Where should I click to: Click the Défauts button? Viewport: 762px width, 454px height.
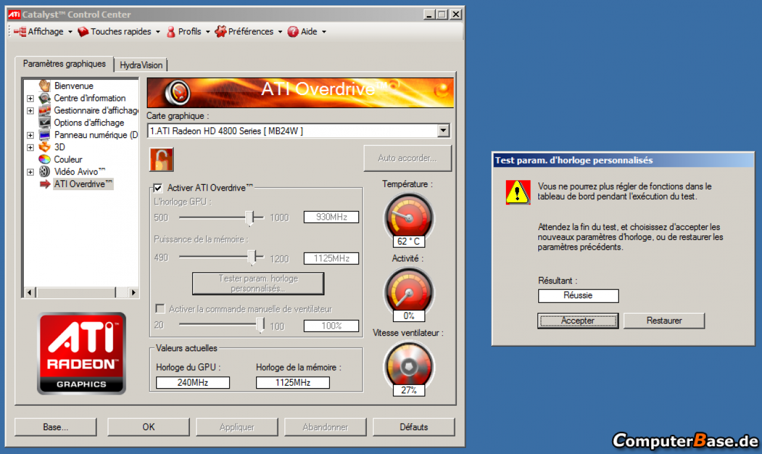[x=414, y=427]
